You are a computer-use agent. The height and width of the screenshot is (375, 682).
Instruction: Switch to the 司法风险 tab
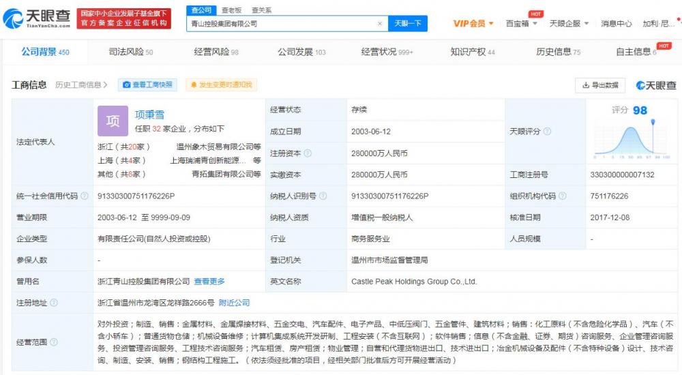click(130, 52)
